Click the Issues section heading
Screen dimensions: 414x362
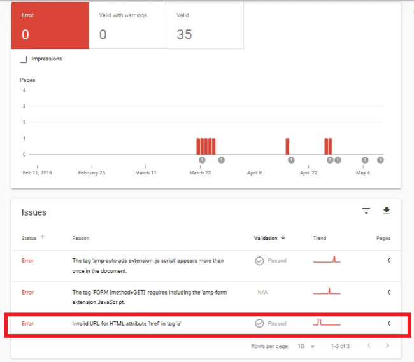point(34,212)
